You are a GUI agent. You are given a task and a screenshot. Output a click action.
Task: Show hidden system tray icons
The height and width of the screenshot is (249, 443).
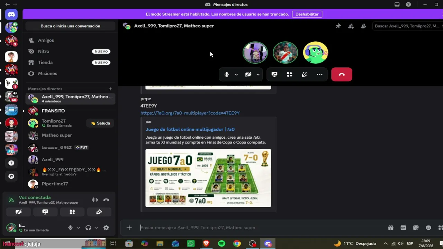pyautogui.click(x=386, y=243)
